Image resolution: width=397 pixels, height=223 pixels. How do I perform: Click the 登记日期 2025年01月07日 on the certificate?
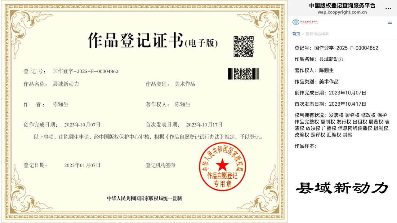pyautogui.click(x=82, y=165)
